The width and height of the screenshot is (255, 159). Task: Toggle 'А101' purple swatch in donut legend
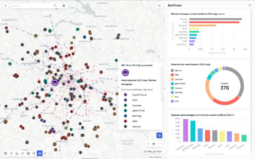(172, 101)
